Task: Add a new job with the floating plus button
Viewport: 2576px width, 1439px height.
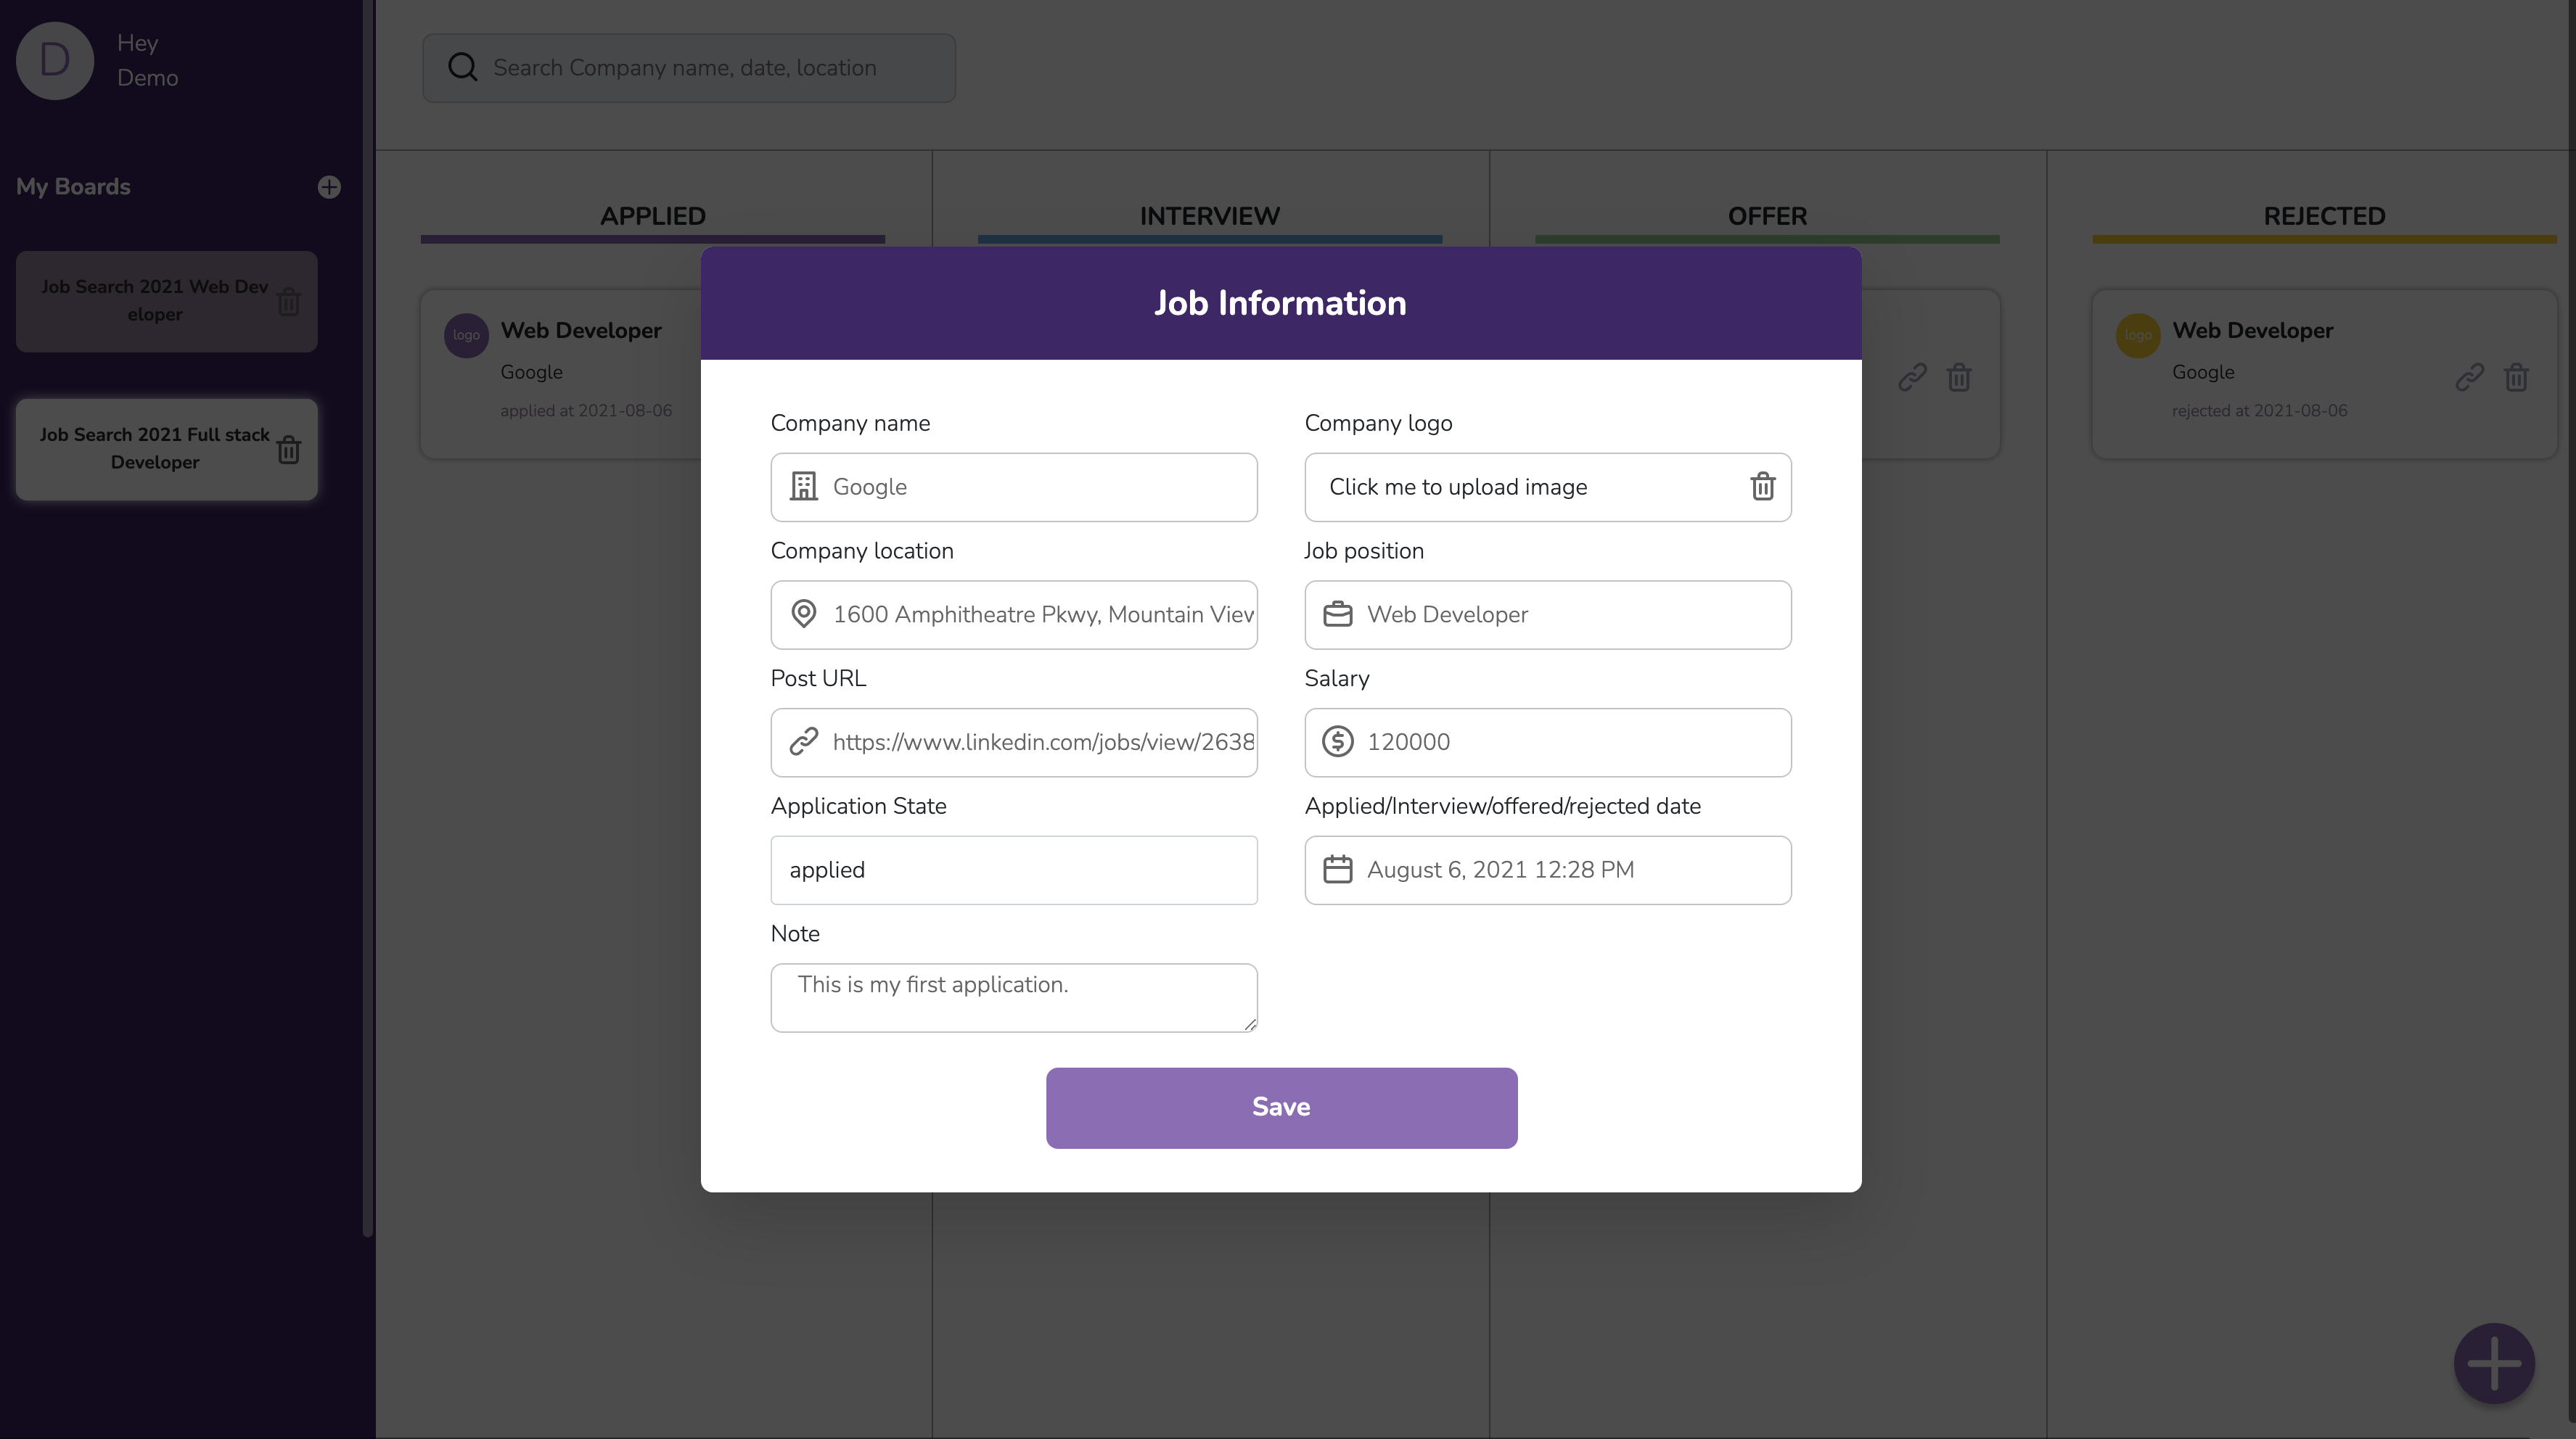Action: [x=2493, y=1363]
